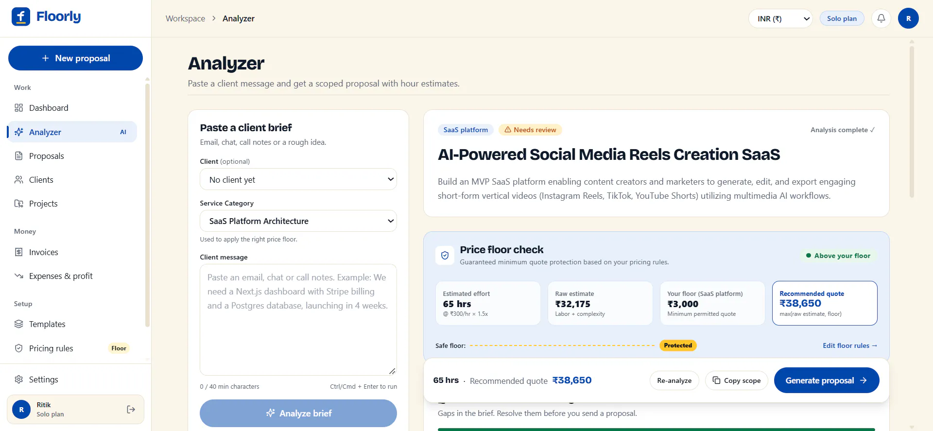Click the Dashboard grid icon
The height and width of the screenshot is (431, 933).
[x=19, y=108]
